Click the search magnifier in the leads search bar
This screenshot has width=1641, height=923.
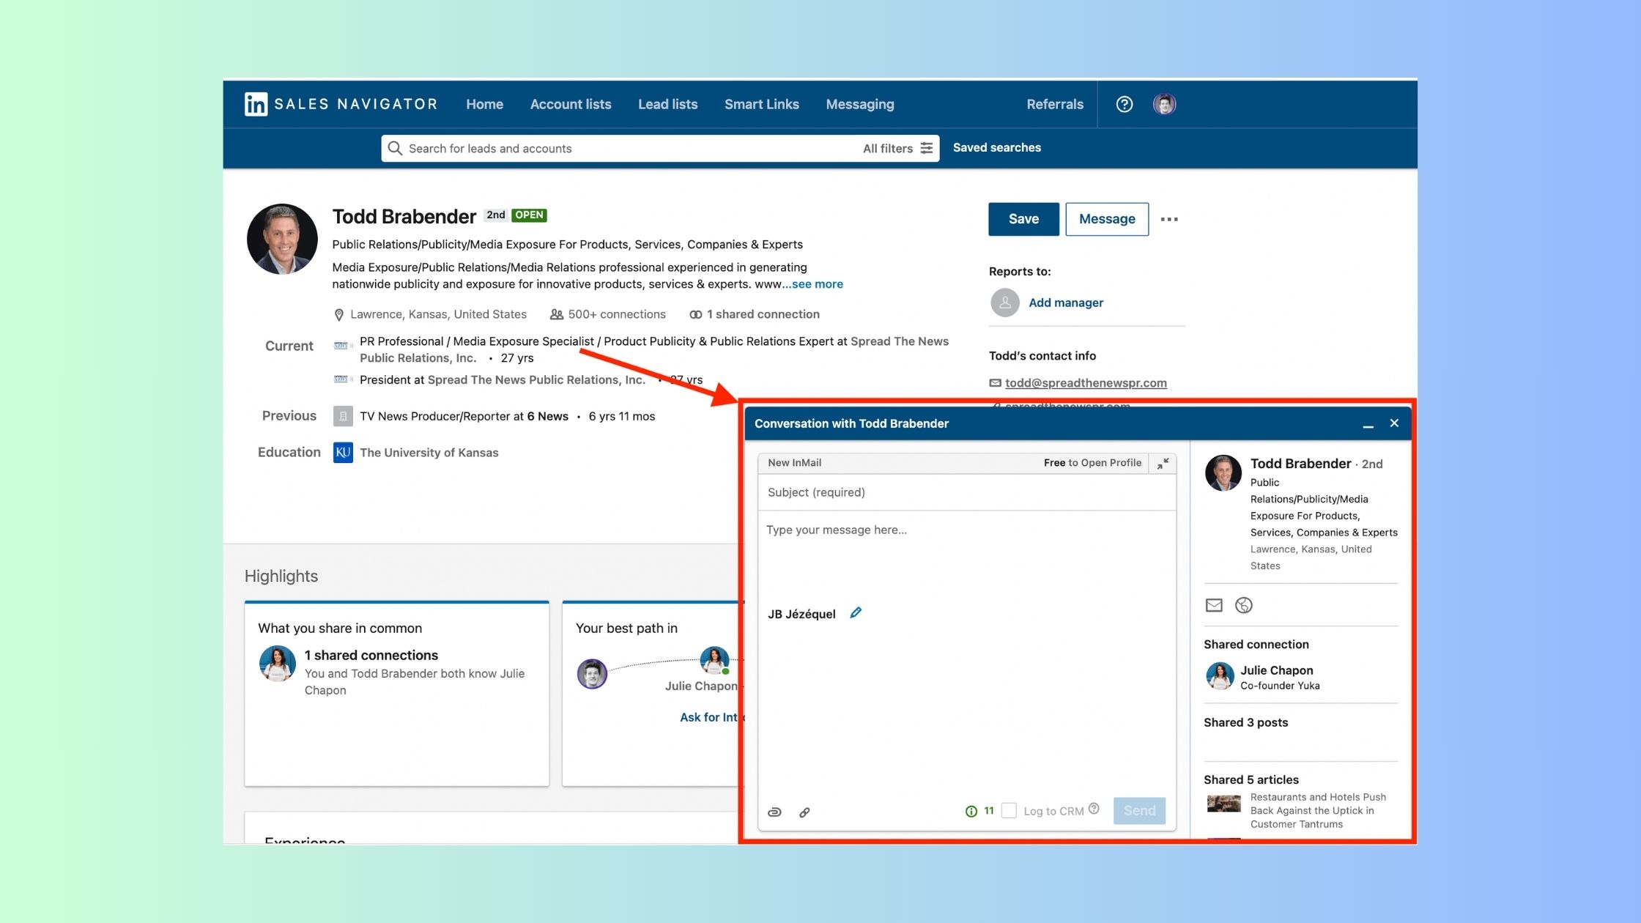(396, 148)
